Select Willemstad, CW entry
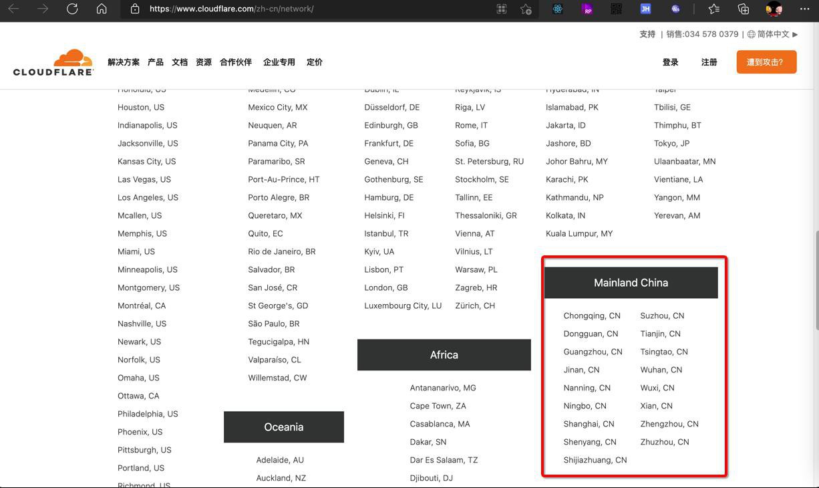The height and width of the screenshot is (488, 819). point(277,378)
